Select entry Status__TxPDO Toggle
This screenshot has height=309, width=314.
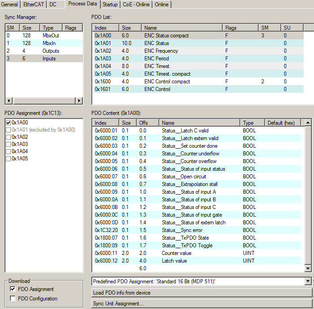coord(197,245)
